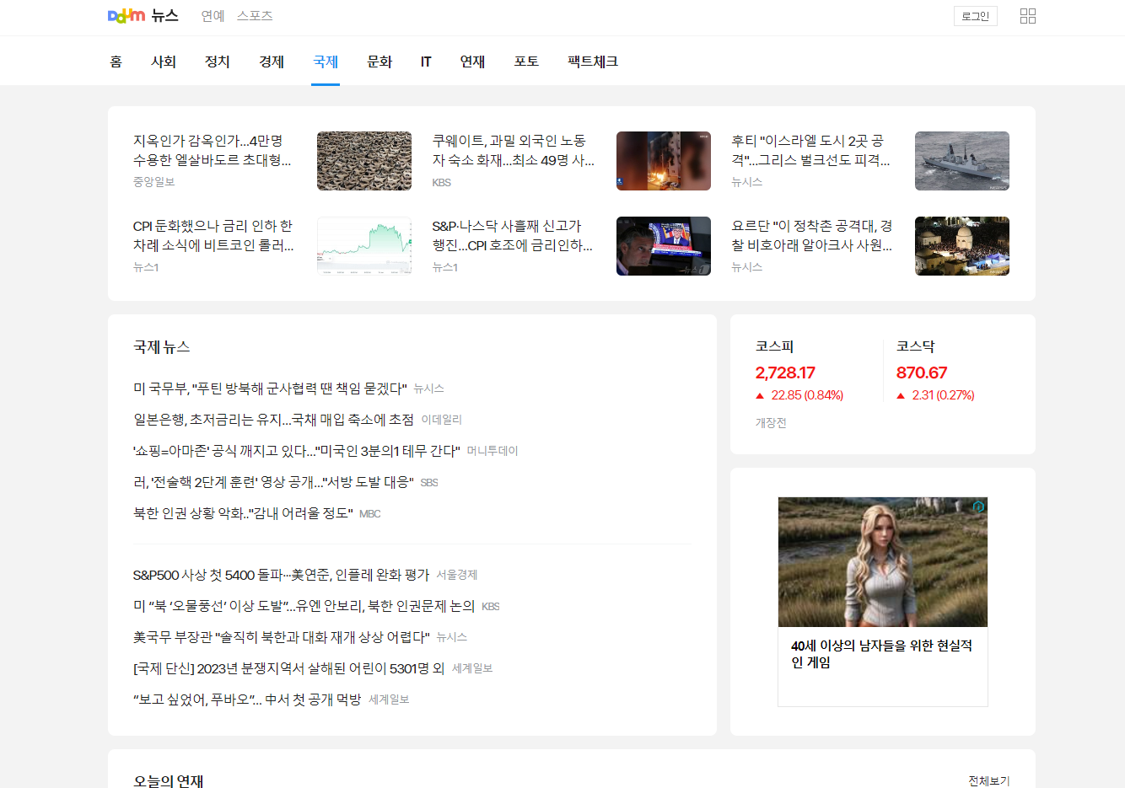1125x788 pixels.
Task: Open article 美국무 부장관 북한과 대화
Action: tap(282, 637)
